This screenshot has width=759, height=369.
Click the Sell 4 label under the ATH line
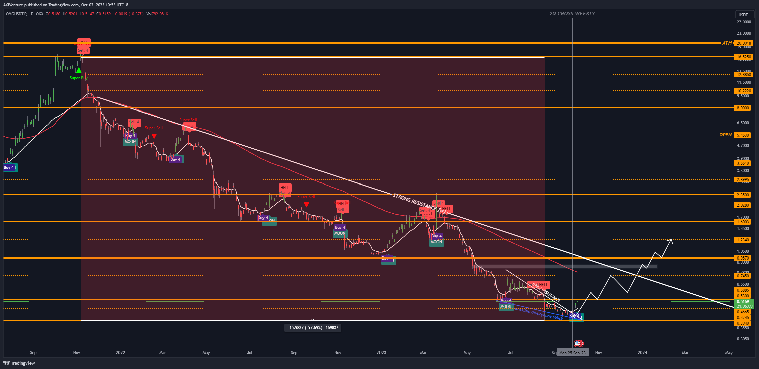[x=83, y=50]
